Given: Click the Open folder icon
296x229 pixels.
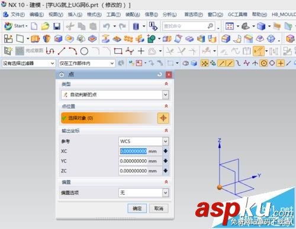Looking at the screenshot, I should (45, 26).
